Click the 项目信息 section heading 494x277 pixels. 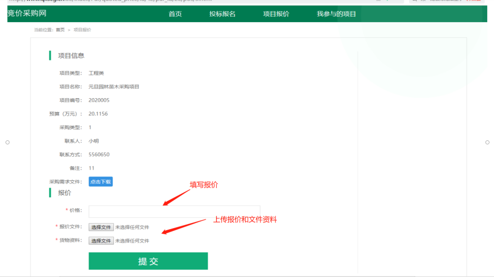click(x=71, y=56)
